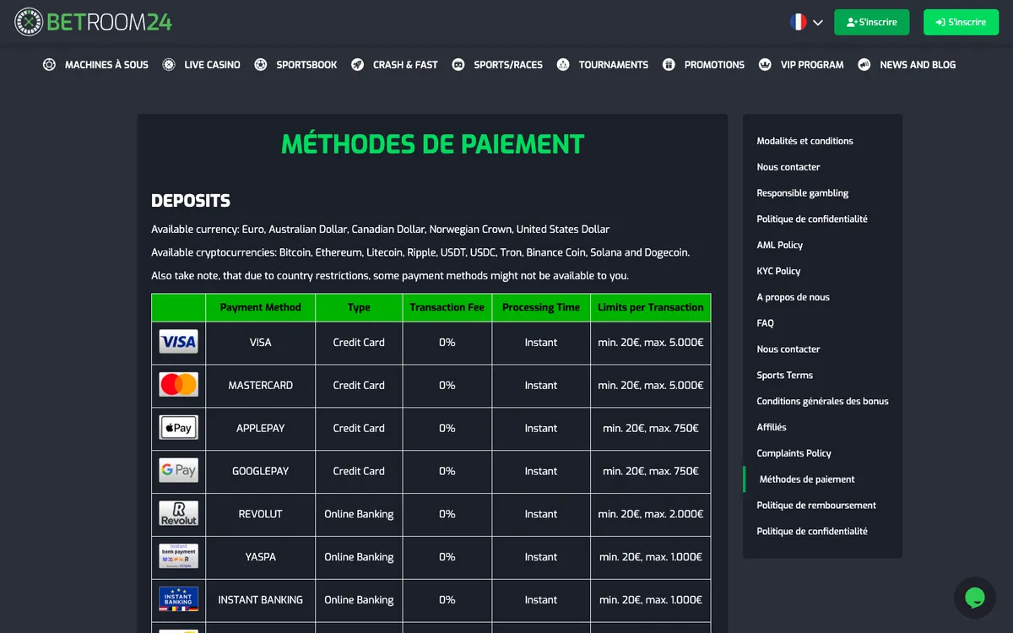Click the Revolut limit max. 2.000€ cell
Image resolution: width=1013 pixels, height=633 pixels.
coord(650,514)
